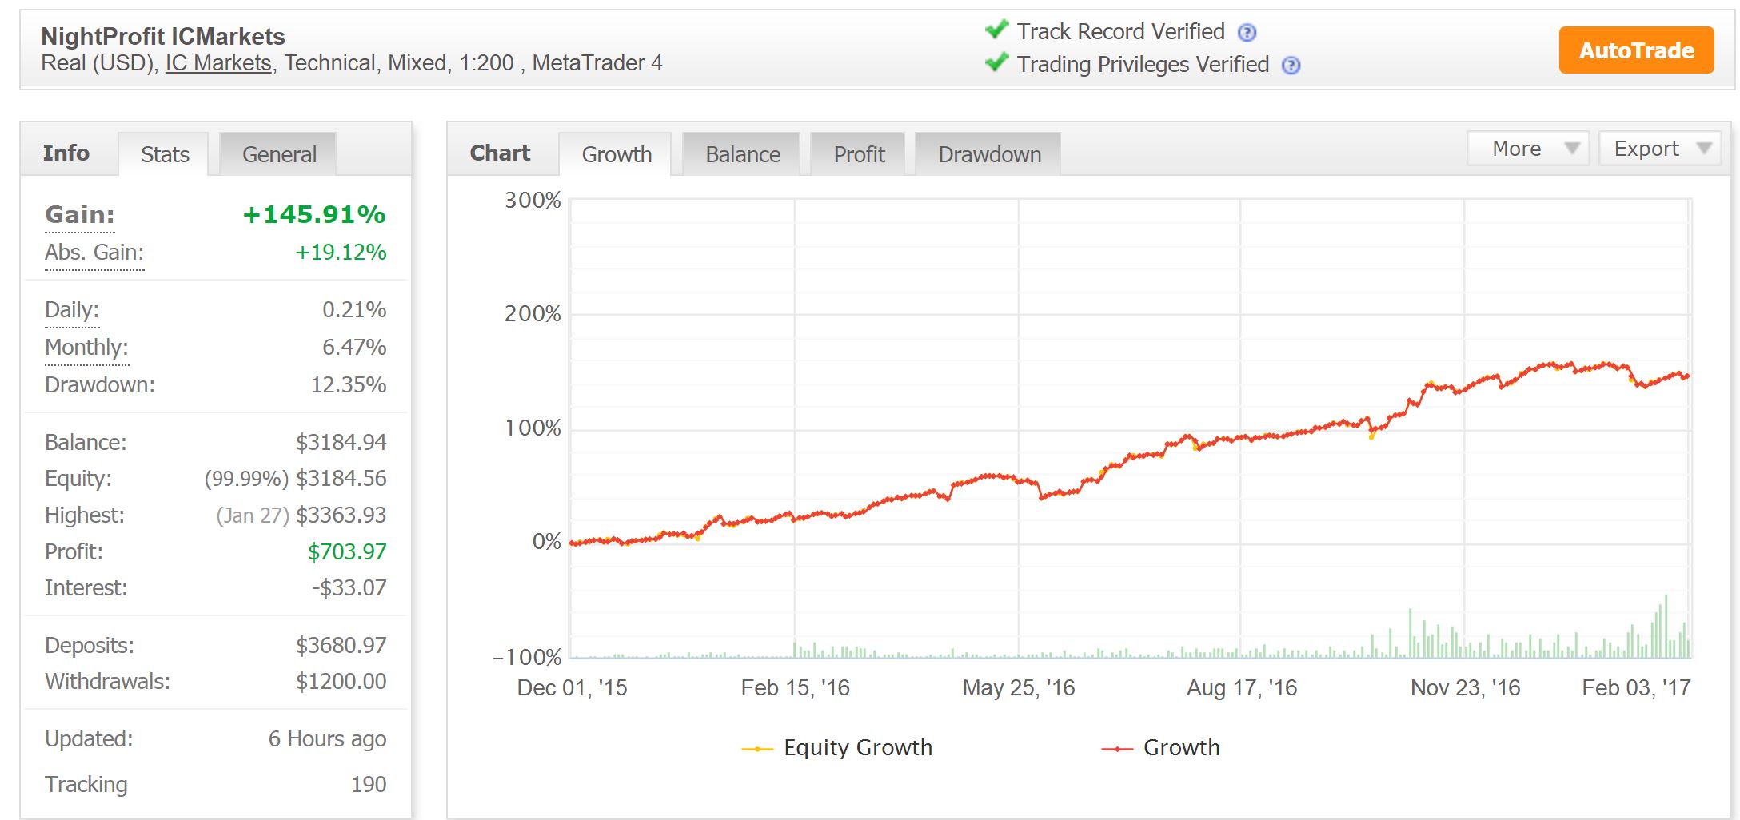The image size is (1740, 820).
Task: Click the +145.91% gain value
Action: (x=314, y=215)
